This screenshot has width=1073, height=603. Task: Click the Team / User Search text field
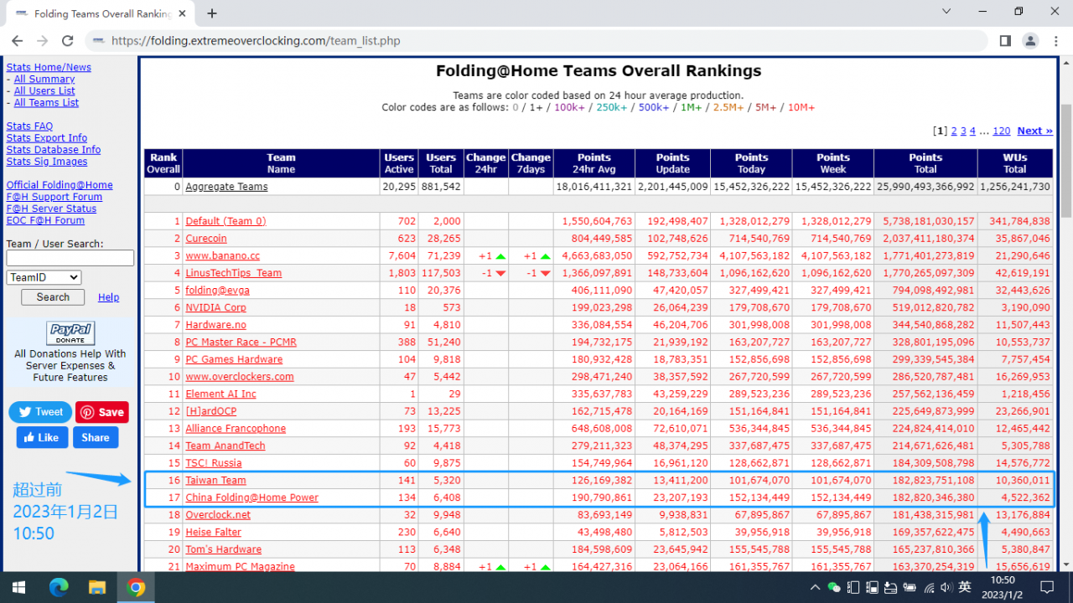(70, 258)
